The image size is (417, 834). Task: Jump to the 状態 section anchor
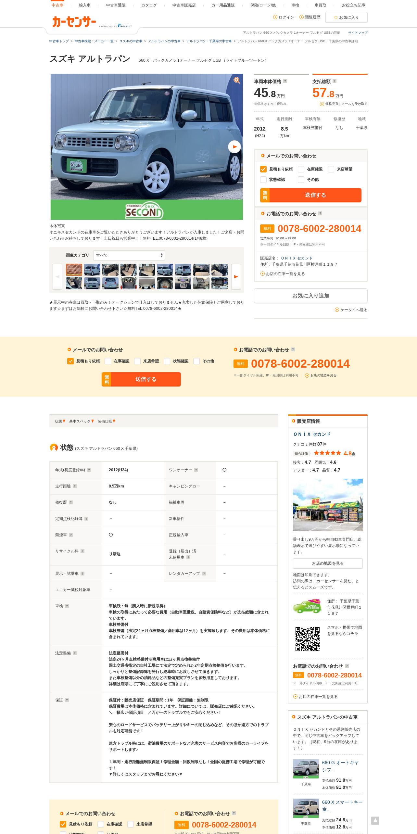60,421
